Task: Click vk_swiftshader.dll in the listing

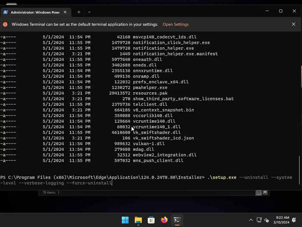Action: click(157, 132)
